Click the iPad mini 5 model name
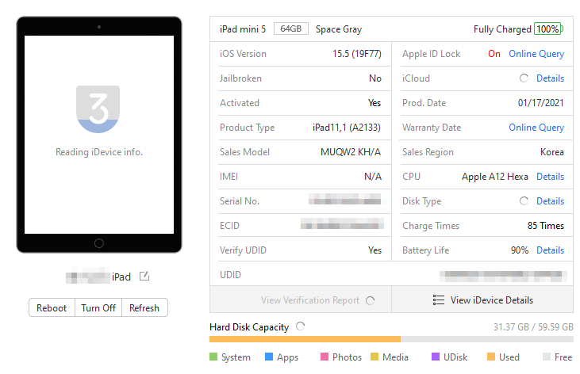 [243, 29]
